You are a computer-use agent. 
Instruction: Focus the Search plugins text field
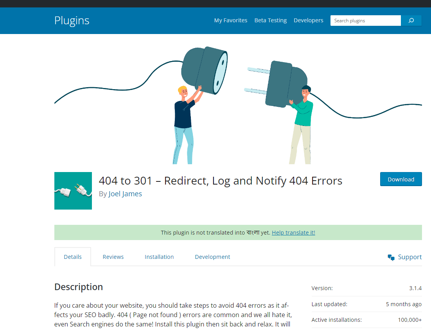coord(365,21)
